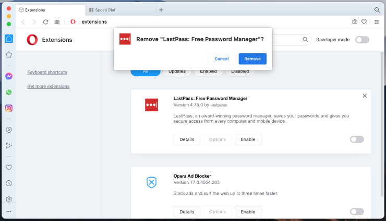This screenshot has width=386, height=221.
Task: Enable Opera Ad Blocker via button
Action: point(248,212)
